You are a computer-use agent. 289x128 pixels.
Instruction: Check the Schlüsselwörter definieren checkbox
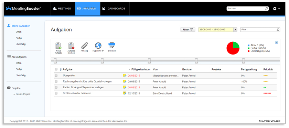coord(56,93)
